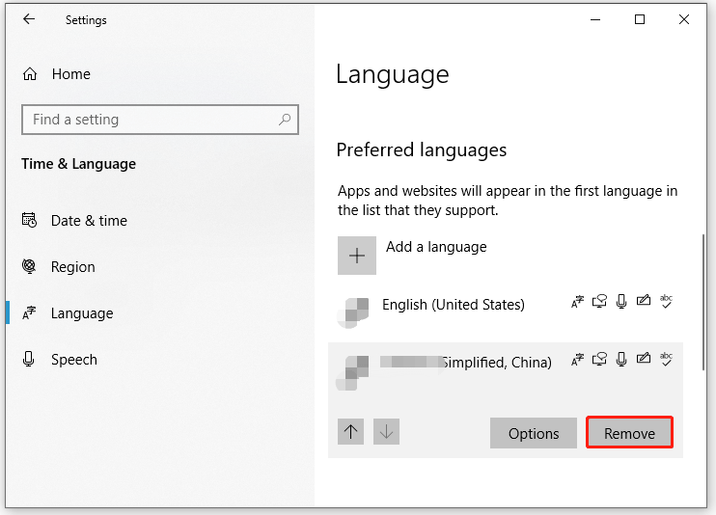Click speech microphone icon in China row
This screenshot has height=515, width=716.
pos(621,360)
